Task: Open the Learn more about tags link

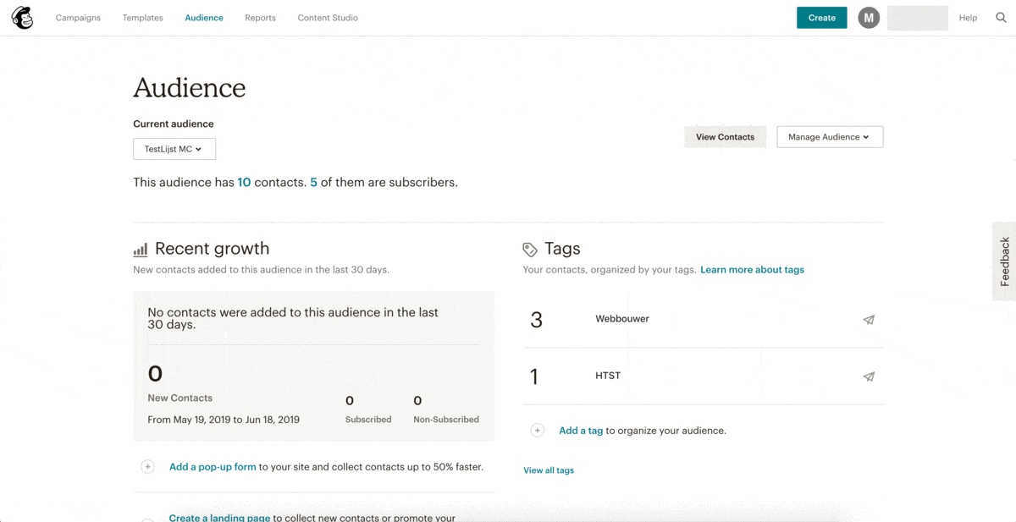Action: (752, 270)
